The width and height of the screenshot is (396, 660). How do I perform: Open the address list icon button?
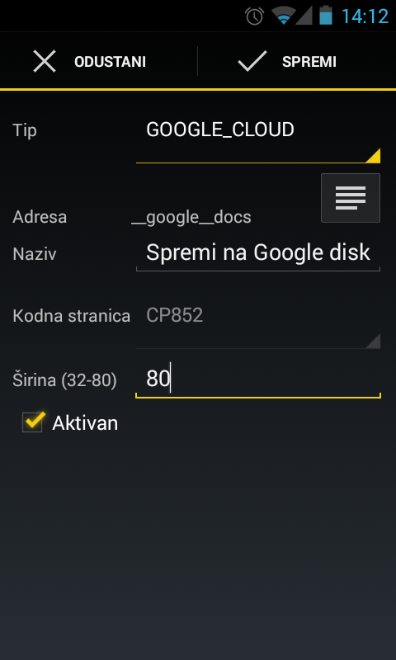click(x=350, y=198)
